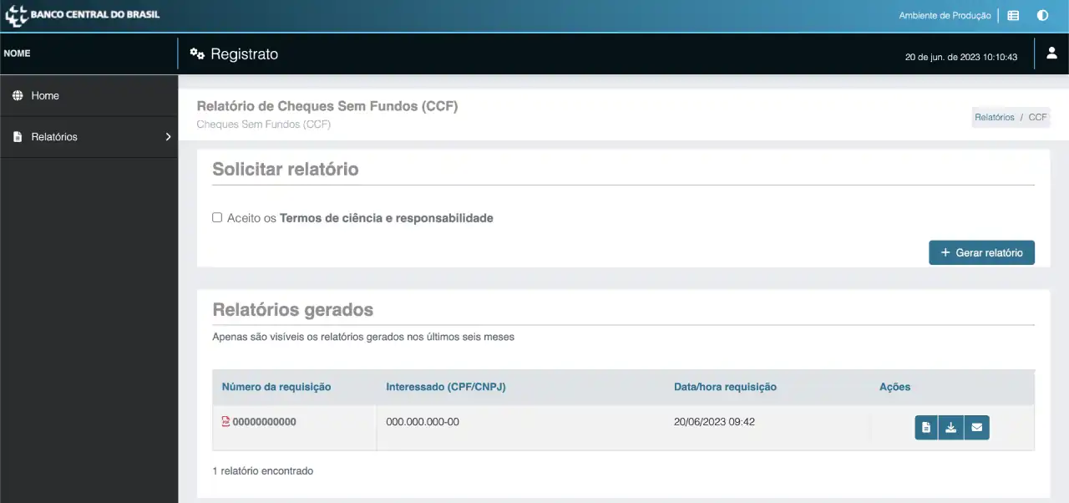This screenshot has height=503, width=1069.
Task: Open Home in the sidebar
Action: point(45,96)
